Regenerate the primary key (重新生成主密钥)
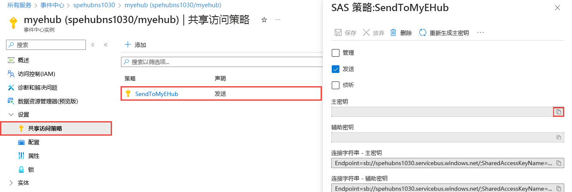The height and width of the screenshot is (192, 572). [444, 33]
